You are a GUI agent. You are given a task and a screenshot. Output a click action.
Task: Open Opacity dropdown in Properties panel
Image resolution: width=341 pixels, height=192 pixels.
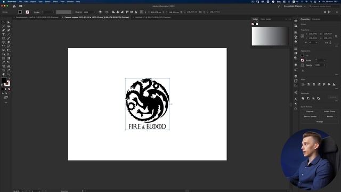(324, 65)
